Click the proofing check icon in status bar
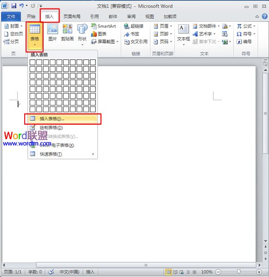 51,272
